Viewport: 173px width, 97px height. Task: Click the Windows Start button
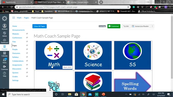[x=3, y=94]
